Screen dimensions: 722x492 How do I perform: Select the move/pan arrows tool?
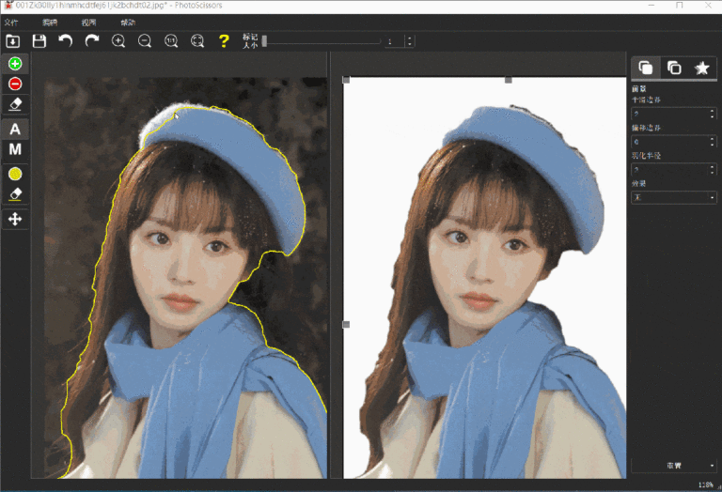pyautogui.click(x=15, y=219)
